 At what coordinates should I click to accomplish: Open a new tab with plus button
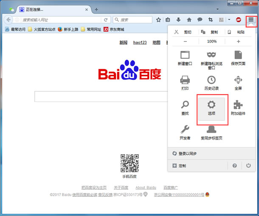point(96,10)
